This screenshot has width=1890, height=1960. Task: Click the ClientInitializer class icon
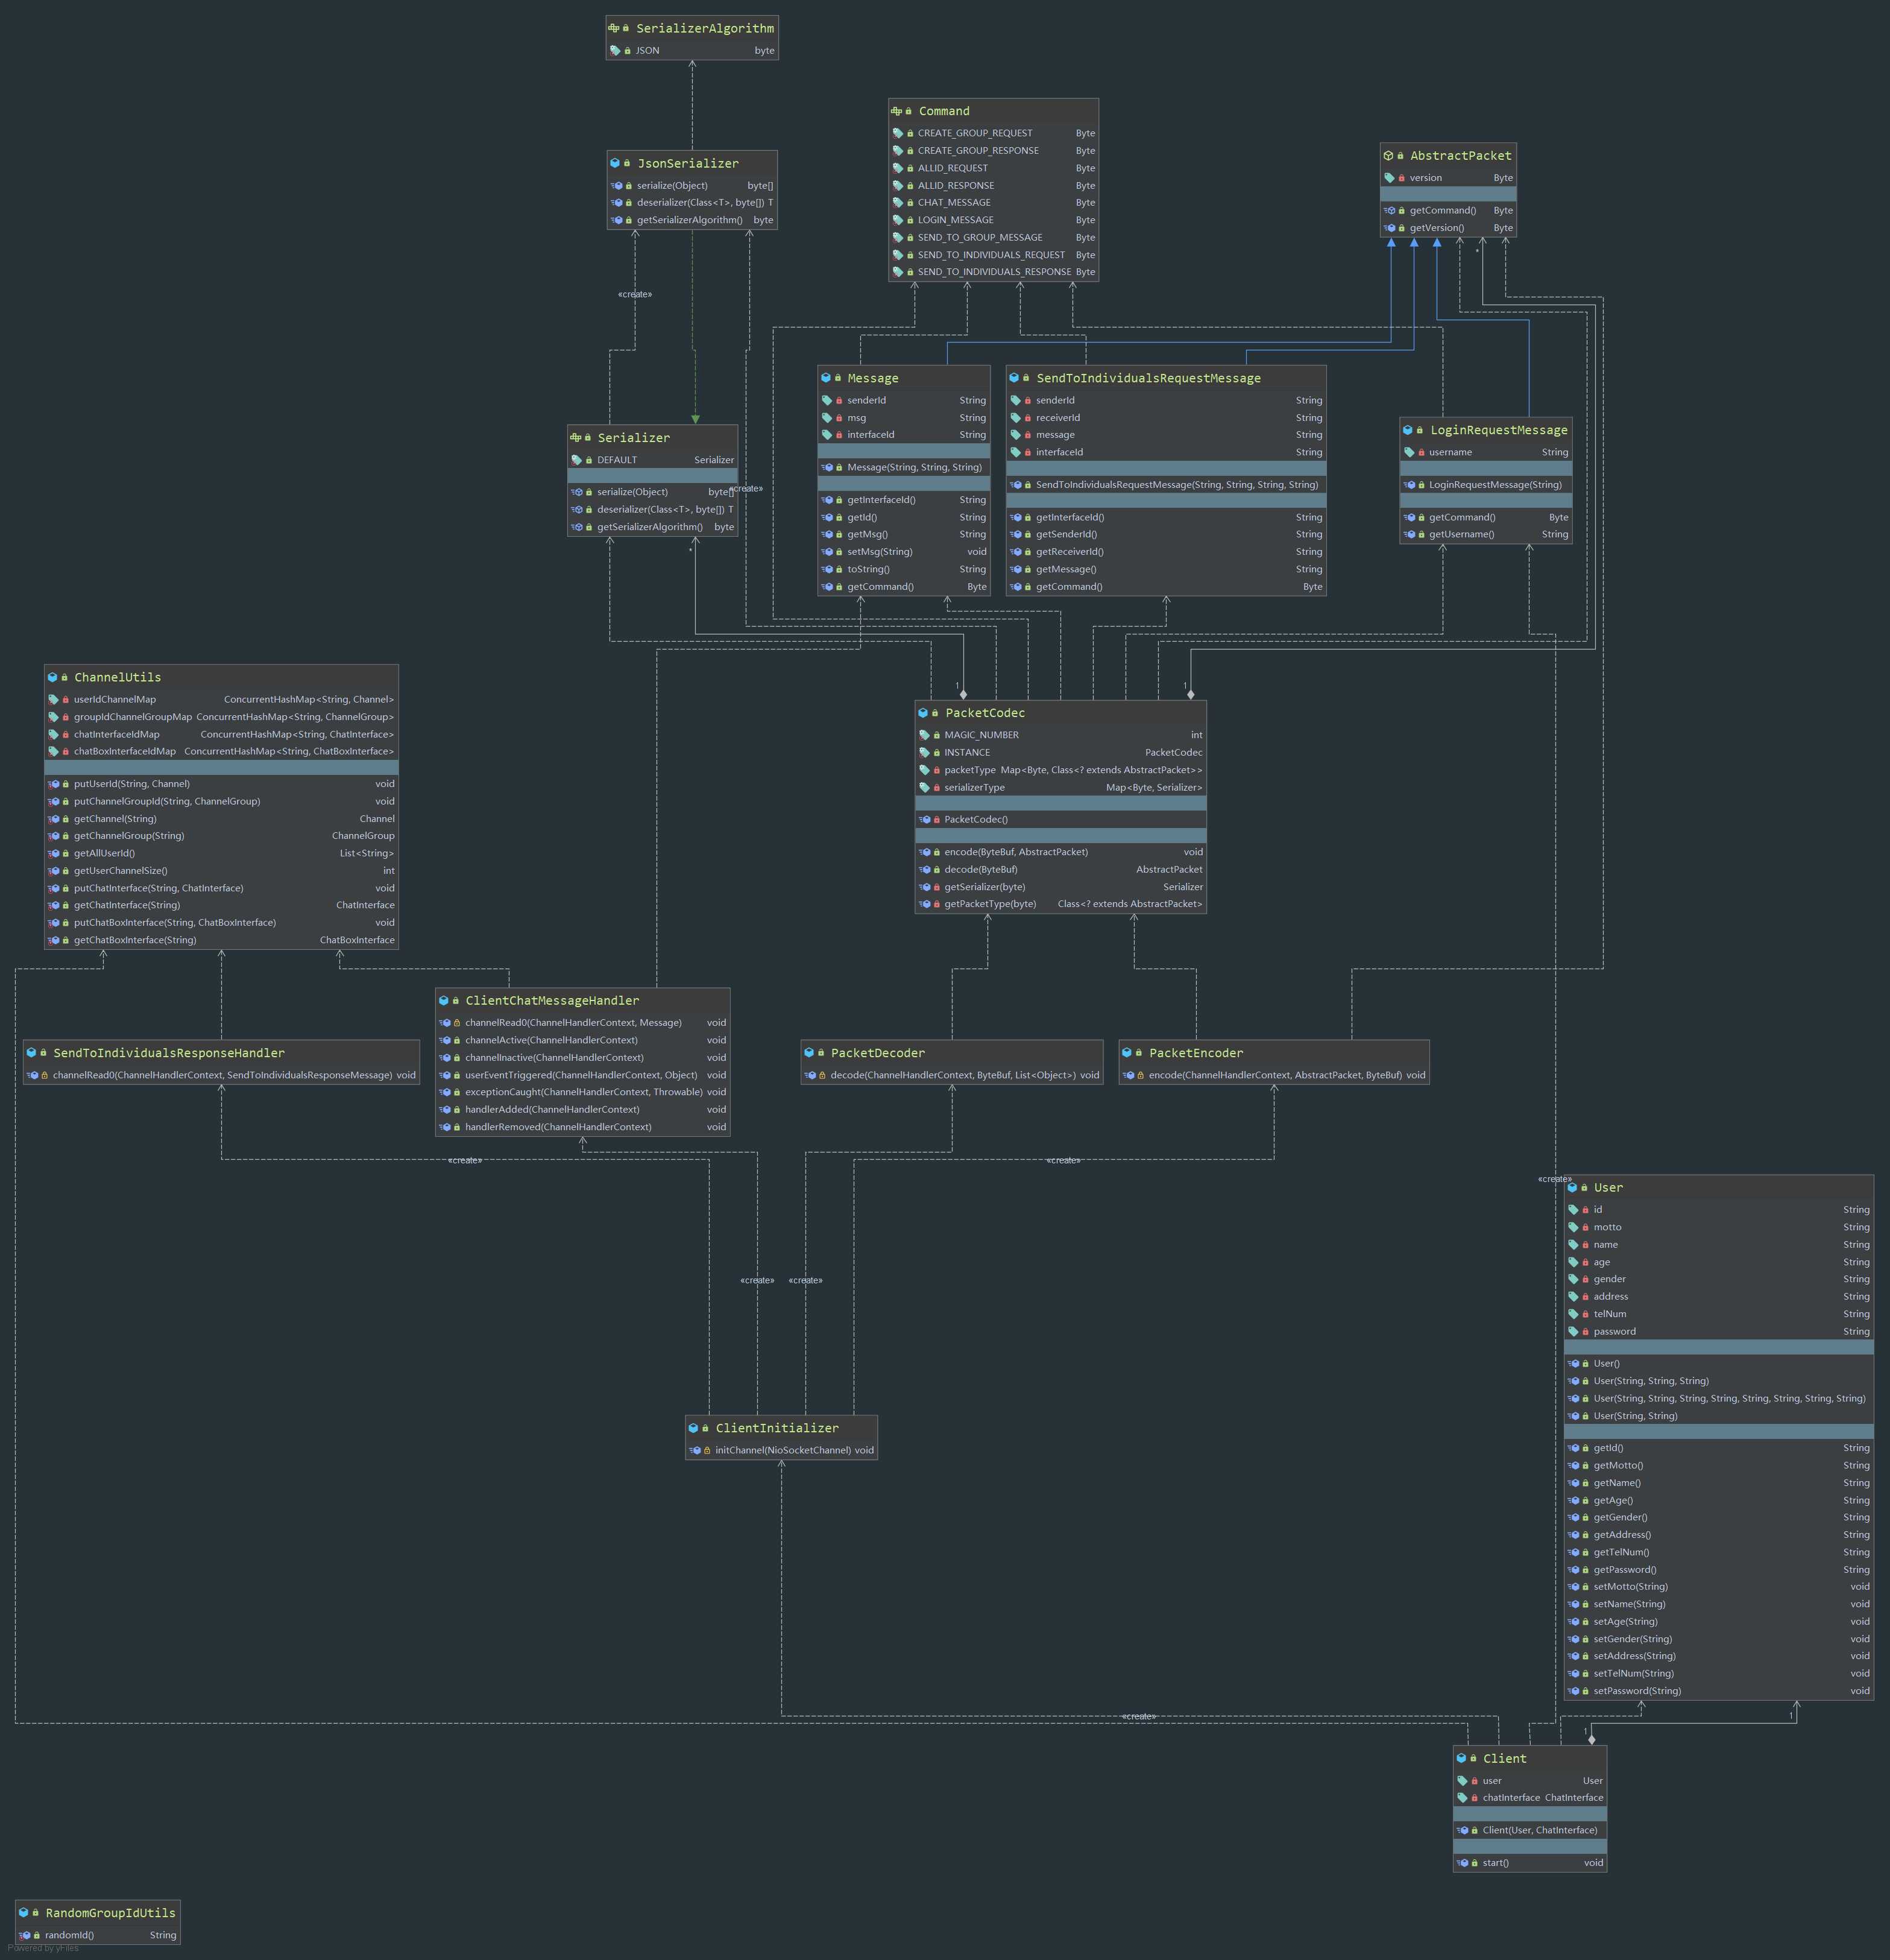tap(693, 1428)
